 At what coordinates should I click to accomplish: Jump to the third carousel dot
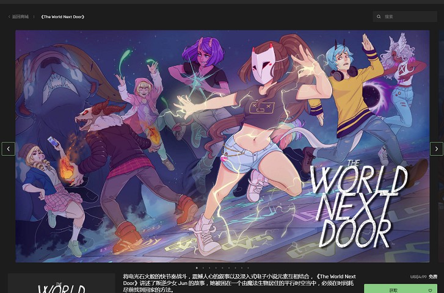click(x=209, y=267)
